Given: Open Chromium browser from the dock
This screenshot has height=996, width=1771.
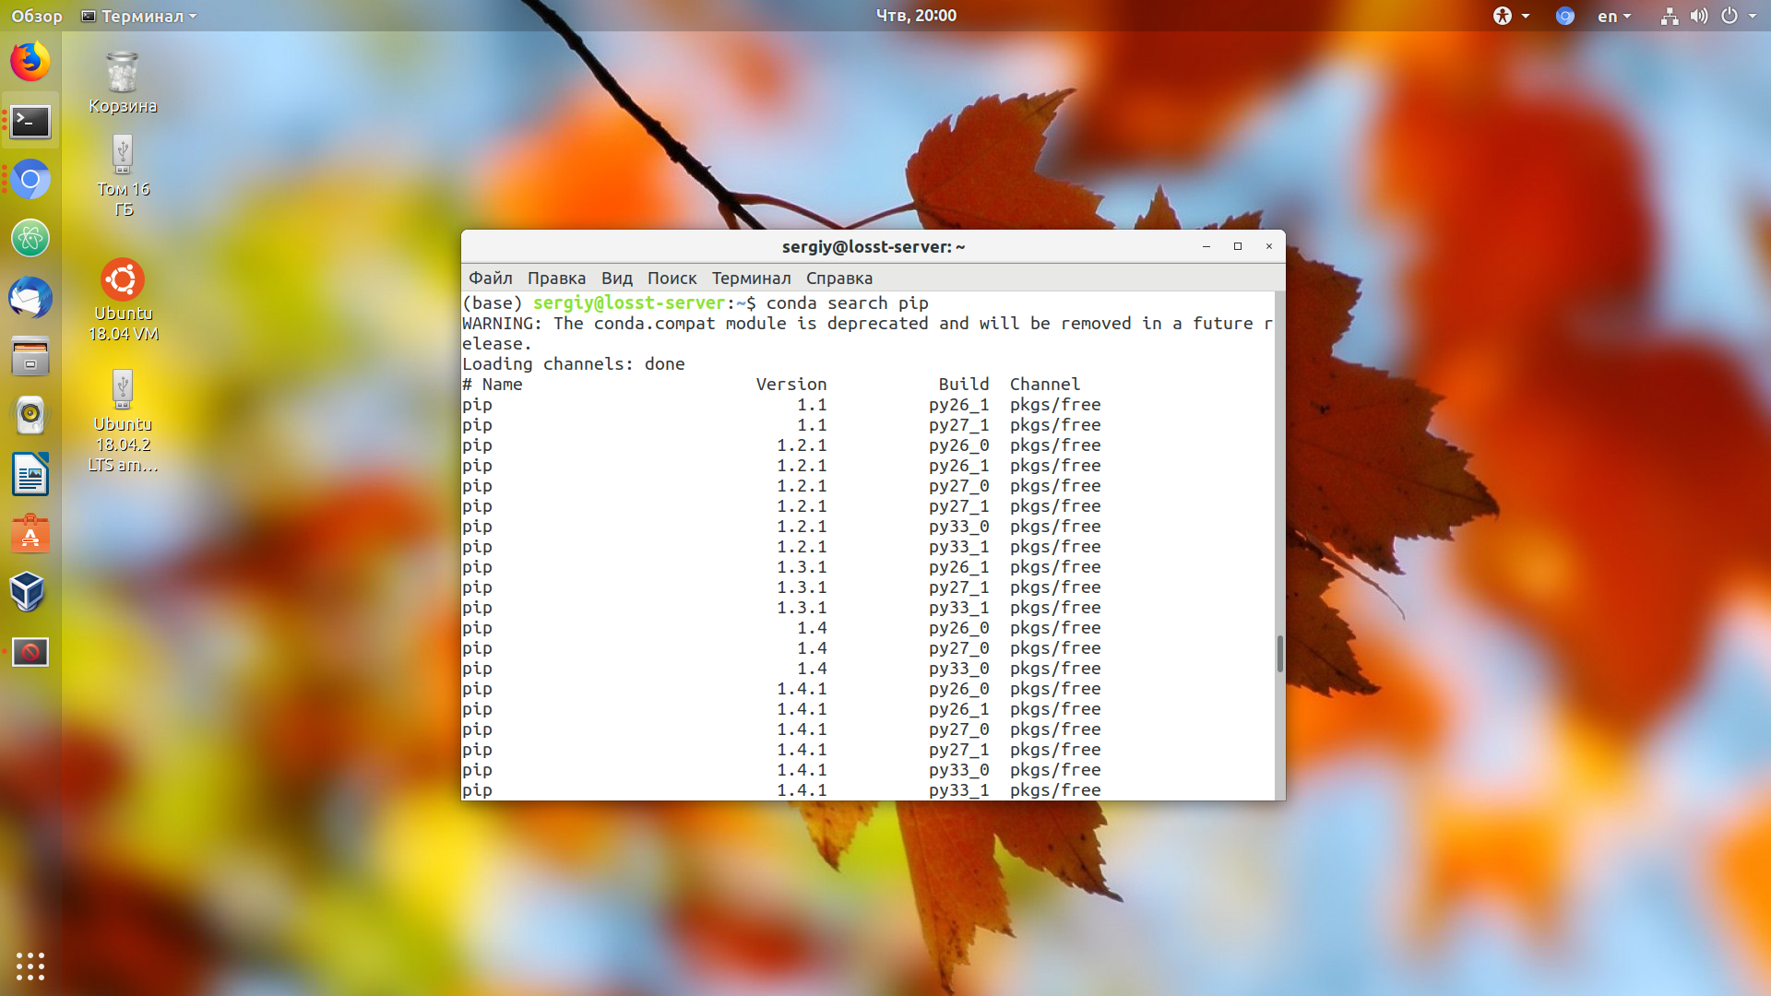Looking at the screenshot, I should tap(30, 180).
